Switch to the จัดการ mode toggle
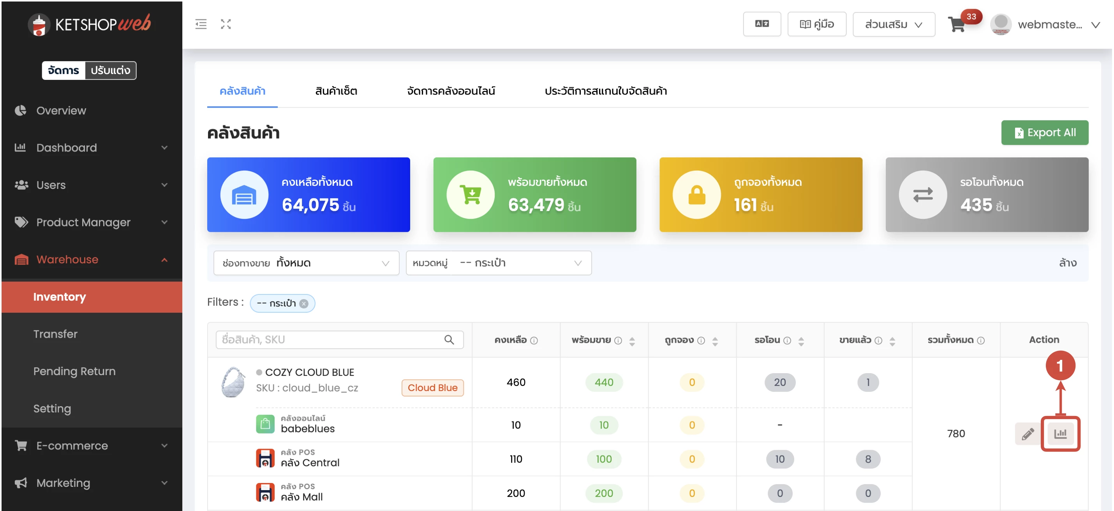The height and width of the screenshot is (511, 1114). (x=63, y=70)
